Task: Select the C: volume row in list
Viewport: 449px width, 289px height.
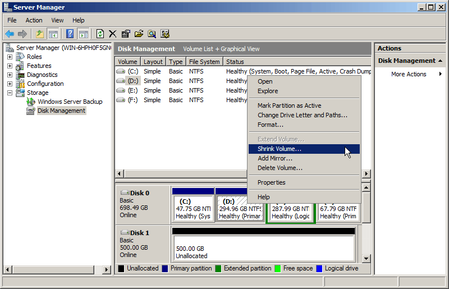Action: tap(133, 71)
